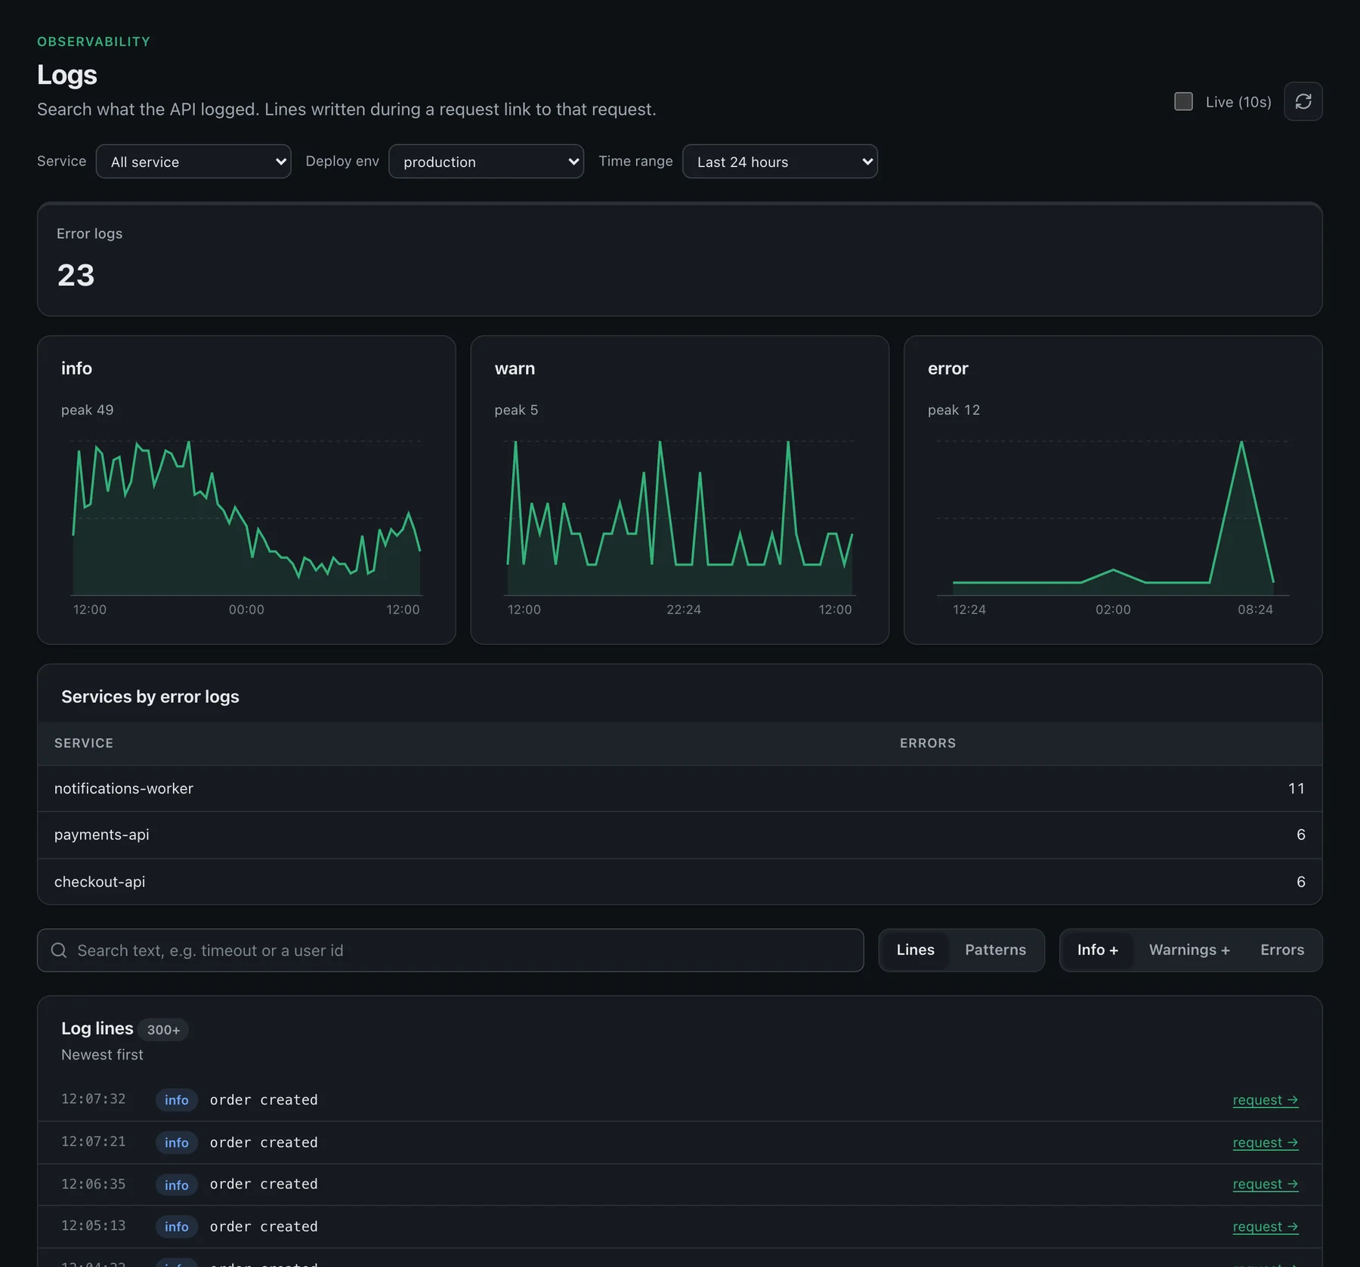Click the error count 11 for notifications-worker

(x=1296, y=788)
